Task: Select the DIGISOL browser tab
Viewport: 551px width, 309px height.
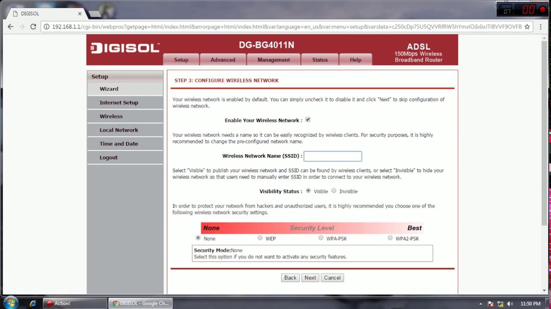Action: [45, 14]
